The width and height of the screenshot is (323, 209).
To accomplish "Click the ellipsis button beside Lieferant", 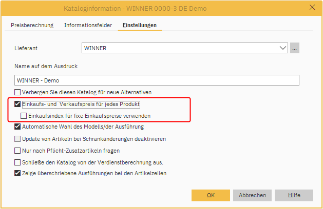I will point(294,48).
